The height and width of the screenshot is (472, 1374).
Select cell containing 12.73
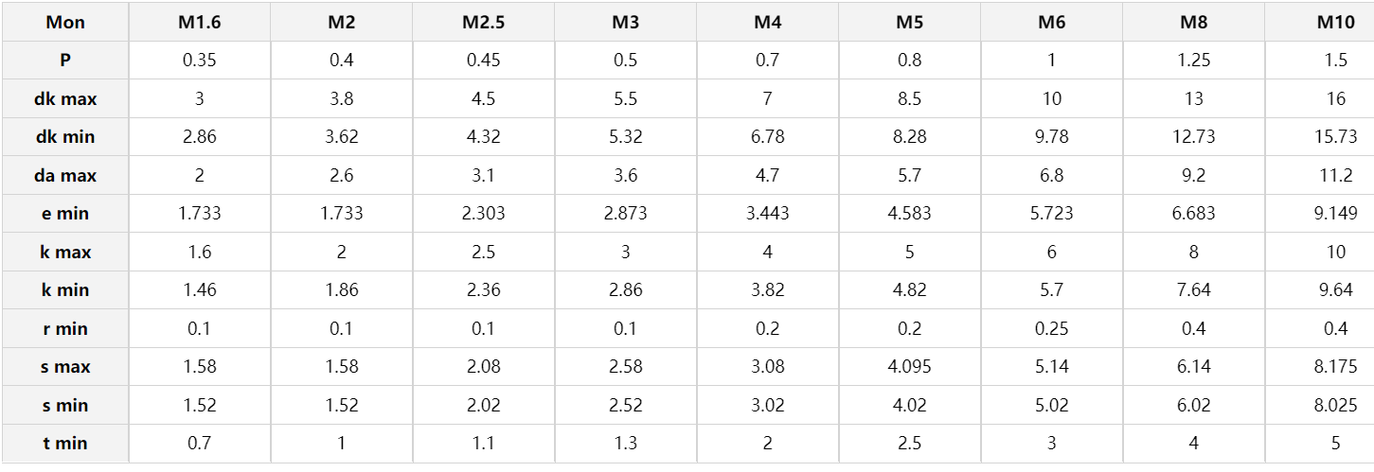[x=1193, y=137]
